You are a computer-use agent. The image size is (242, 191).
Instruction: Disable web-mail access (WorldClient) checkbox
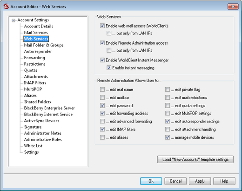102,26
